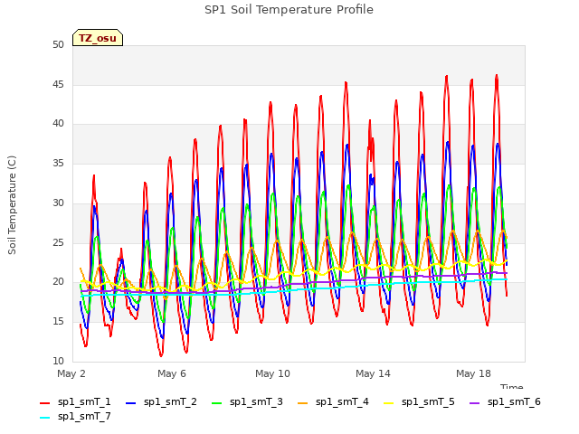
Task: Click the 10 y-axis tick label
Action: point(58,361)
